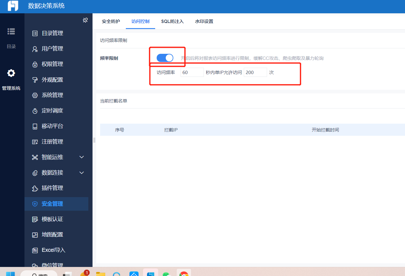Viewport: 405px width, 276px height.
Task: Open the 目录 list icon in left rail
Action: pyautogui.click(x=11, y=31)
